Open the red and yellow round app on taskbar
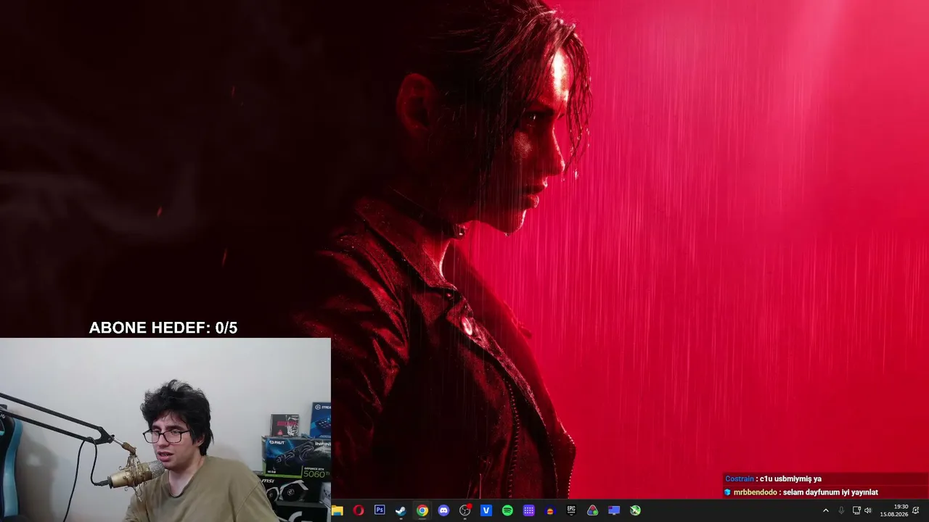The height and width of the screenshot is (522, 929). click(x=550, y=510)
